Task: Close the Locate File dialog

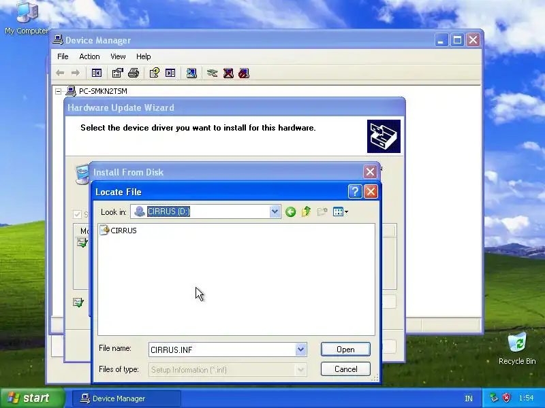Action: click(371, 192)
